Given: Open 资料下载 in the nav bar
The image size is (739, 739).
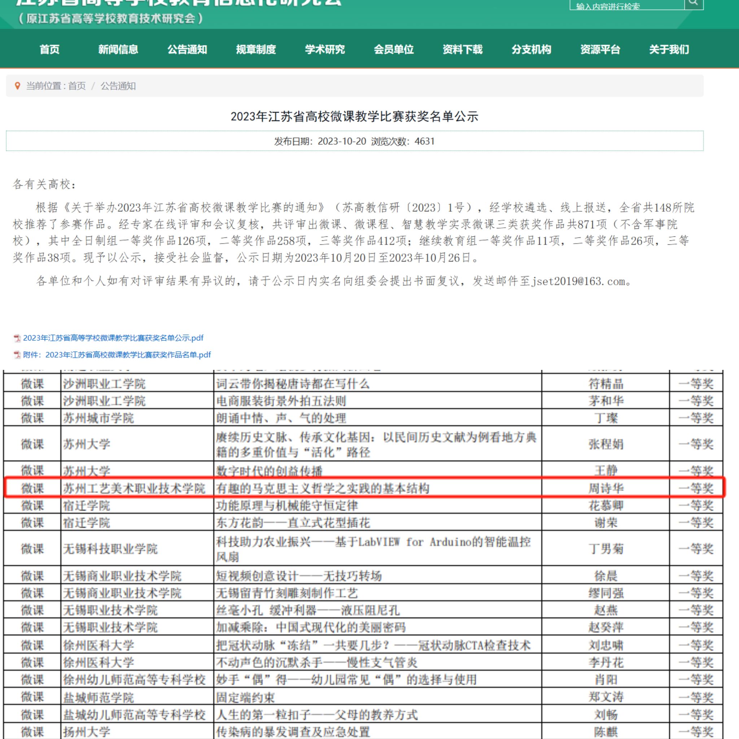Looking at the screenshot, I should [463, 49].
